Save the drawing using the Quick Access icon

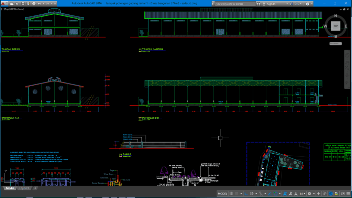click(x=23, y=3)
